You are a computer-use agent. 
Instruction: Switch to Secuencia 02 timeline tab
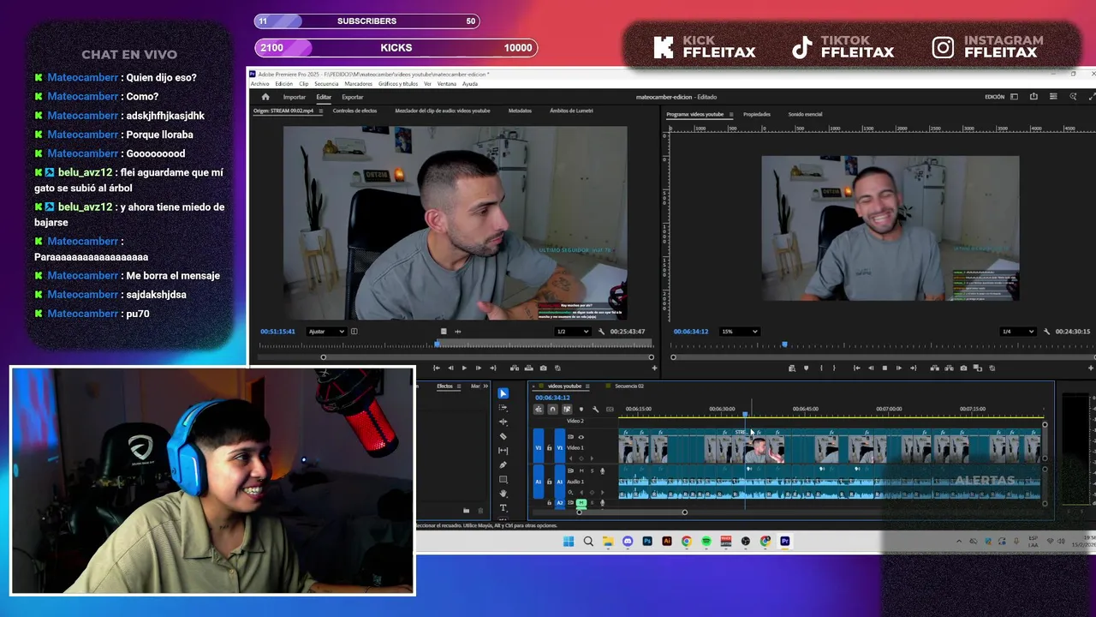pos(629,386)
